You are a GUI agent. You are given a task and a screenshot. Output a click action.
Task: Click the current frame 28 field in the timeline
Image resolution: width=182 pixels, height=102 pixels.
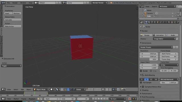tap(83, 99)
